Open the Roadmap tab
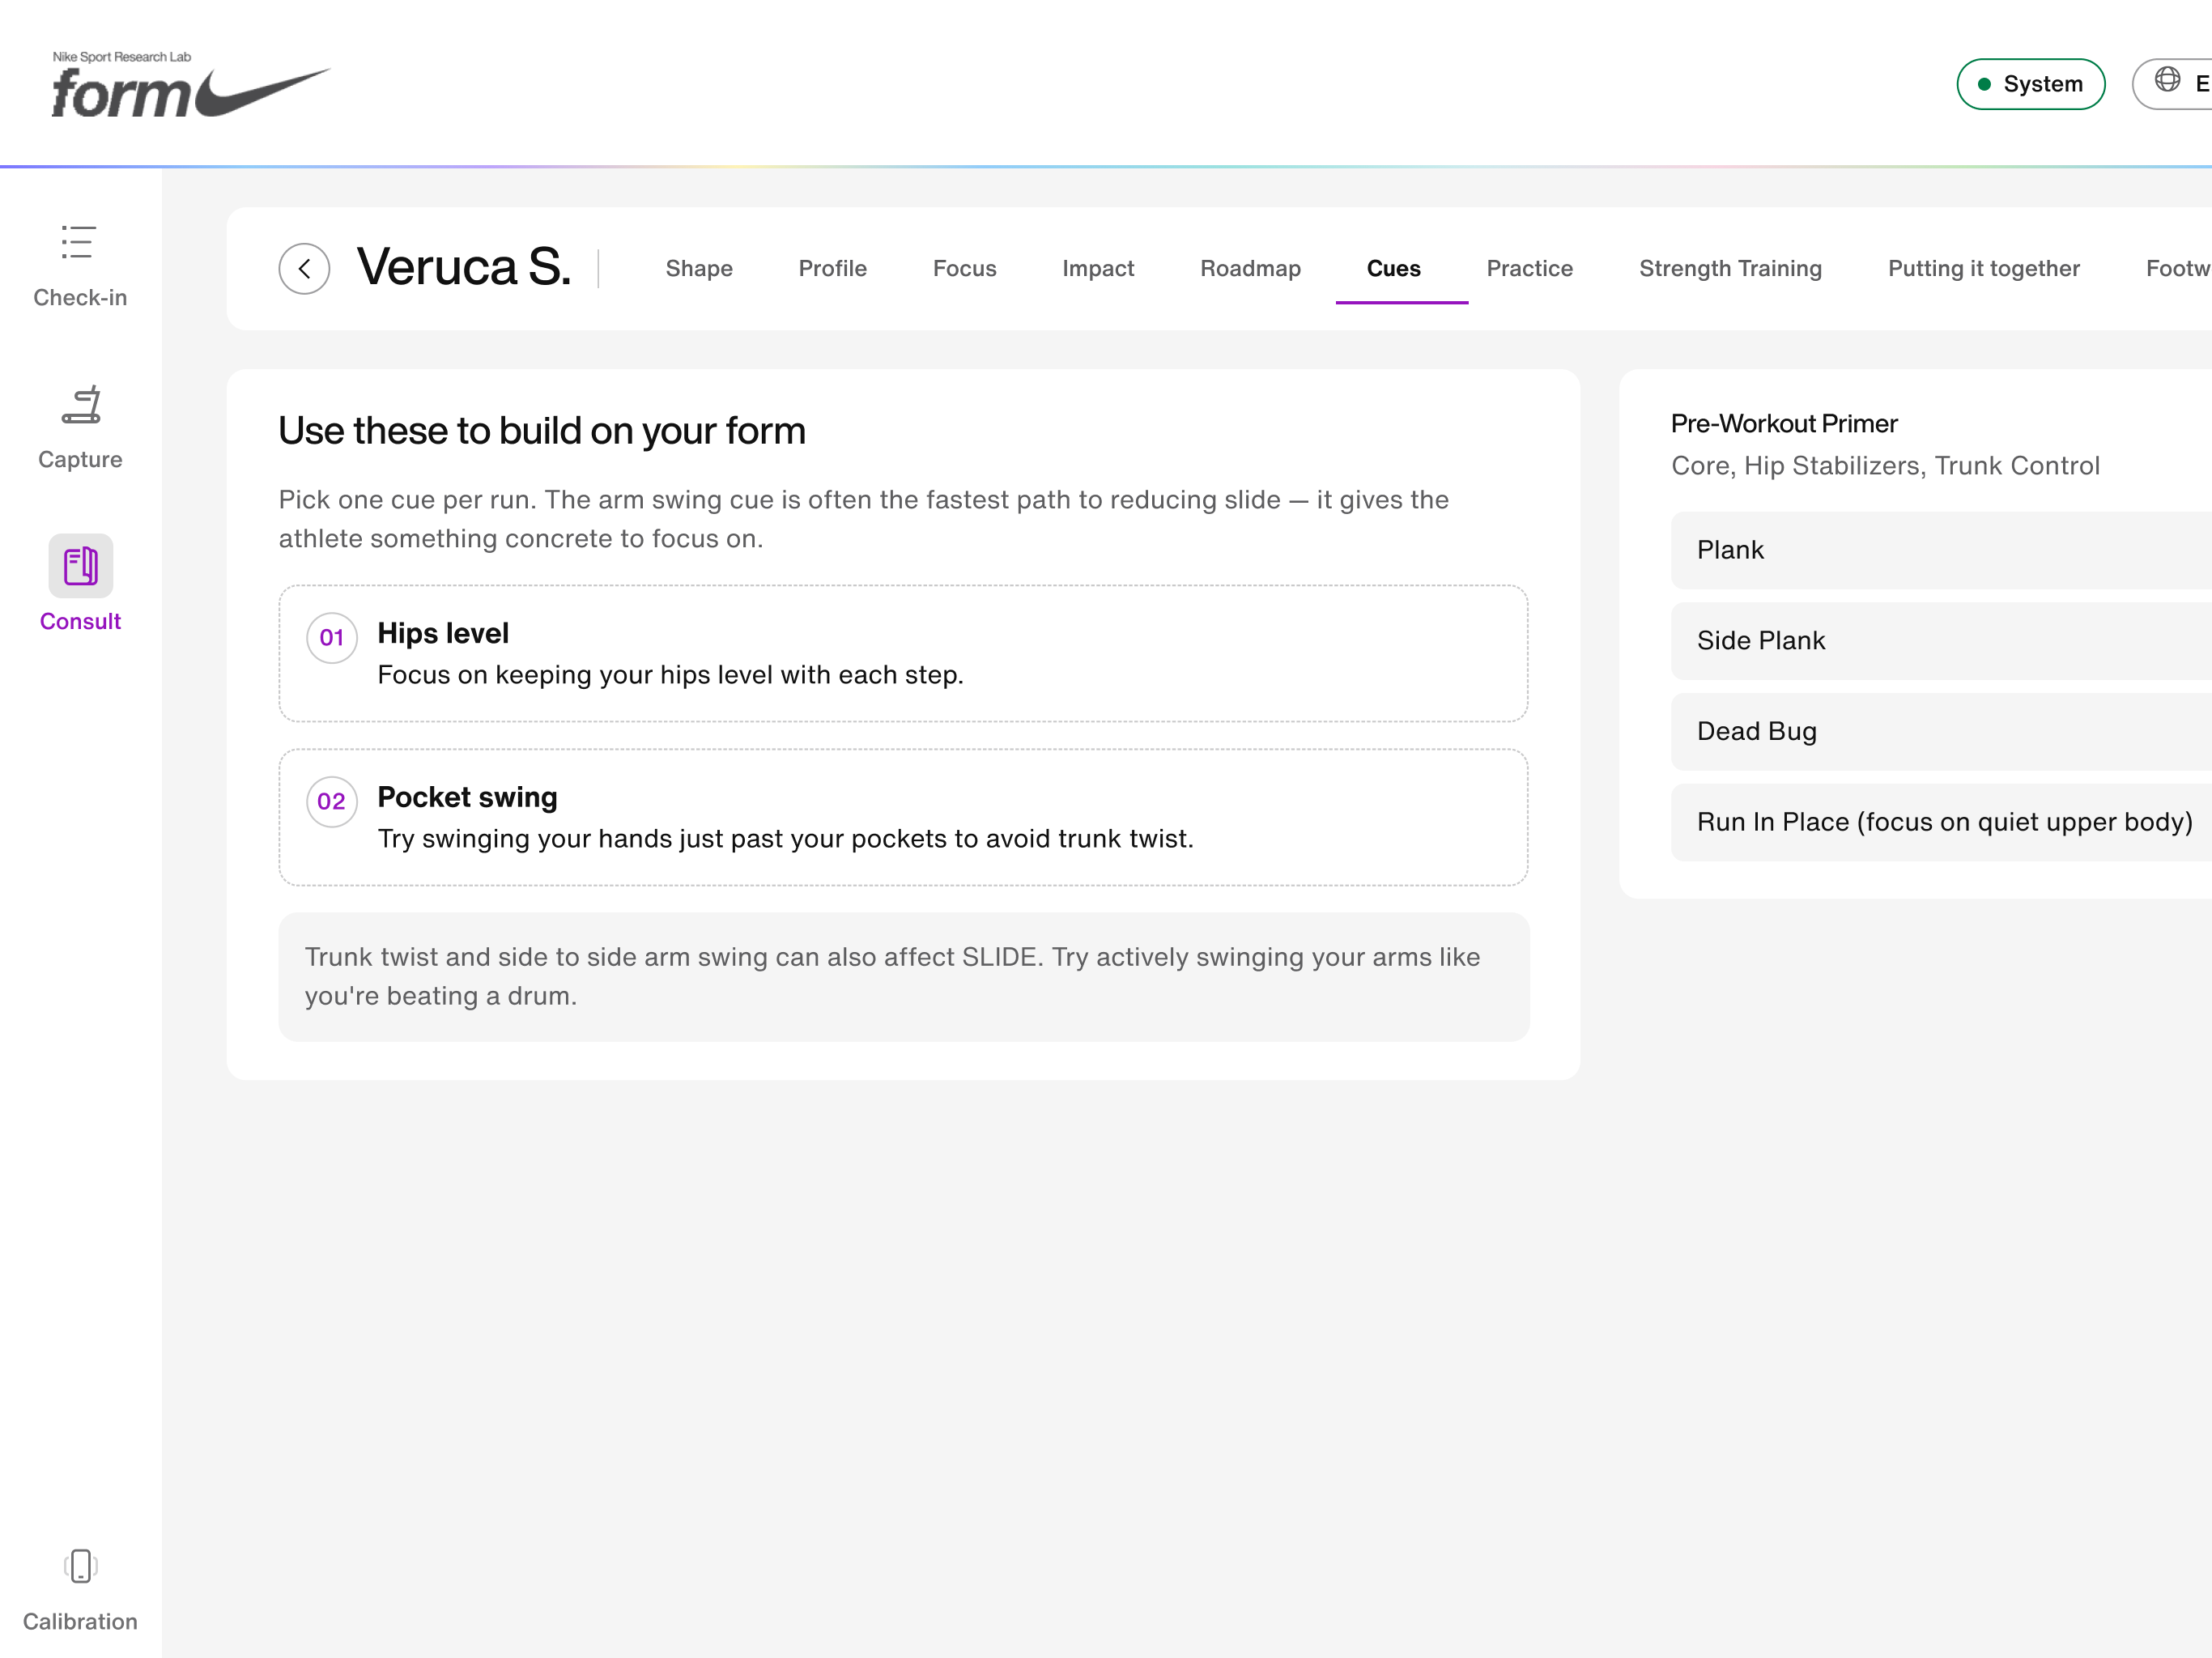The height and width of the screenshot is (1658, 2212). pyautogui.click(x=1250, y=268)
